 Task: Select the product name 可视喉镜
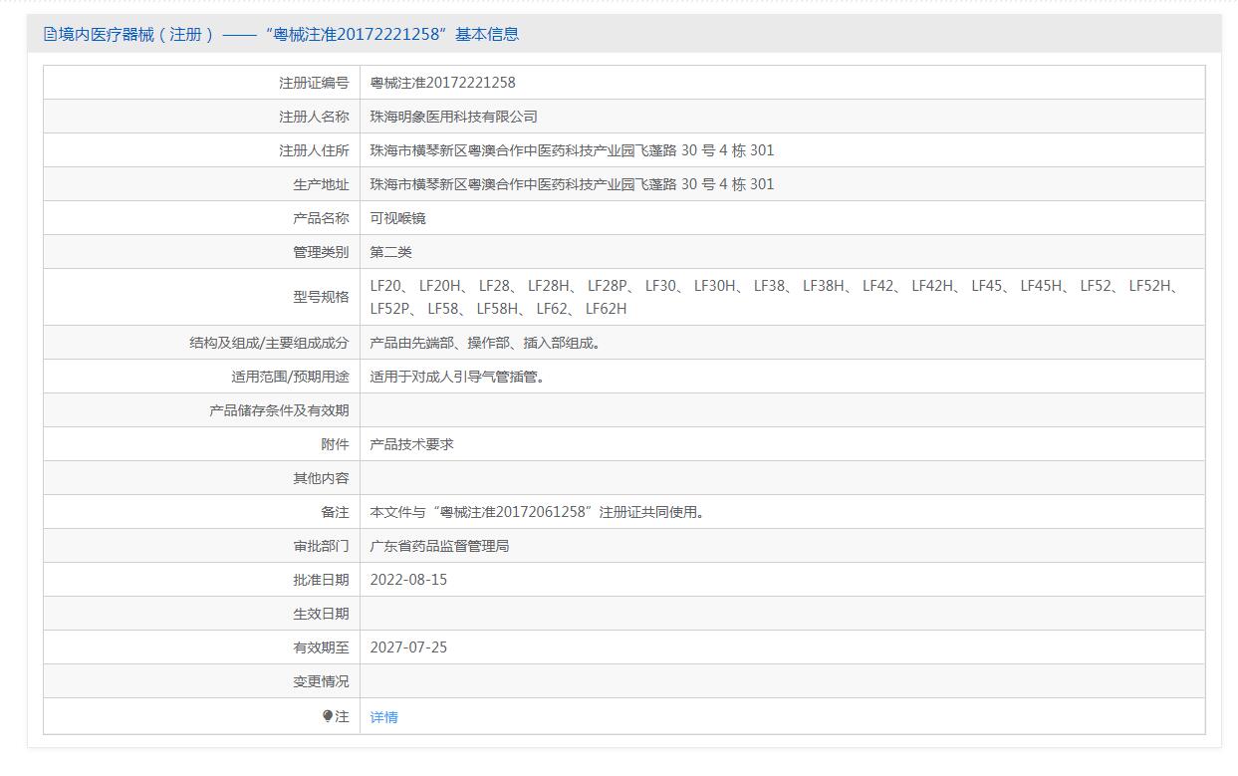397,218
